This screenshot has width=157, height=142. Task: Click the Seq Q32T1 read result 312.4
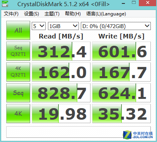coord(61,51)
